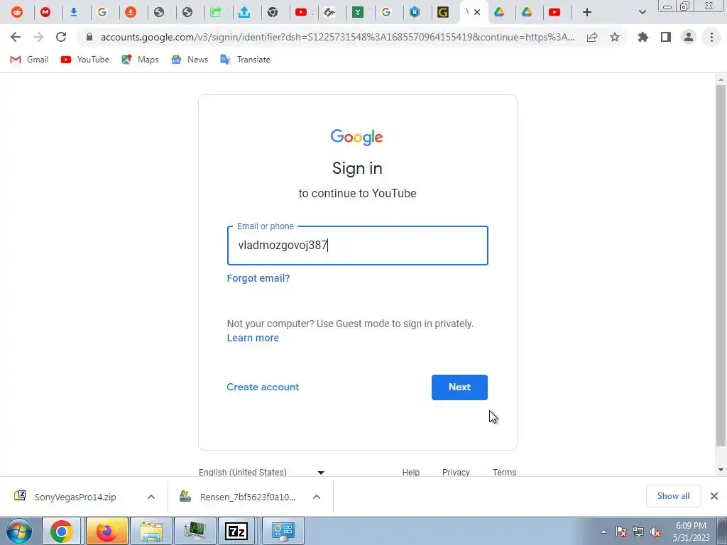727x545 pixels.
Task: Open the muted volume tray icon
Action: pyautogui.click(x=655, y=532)
